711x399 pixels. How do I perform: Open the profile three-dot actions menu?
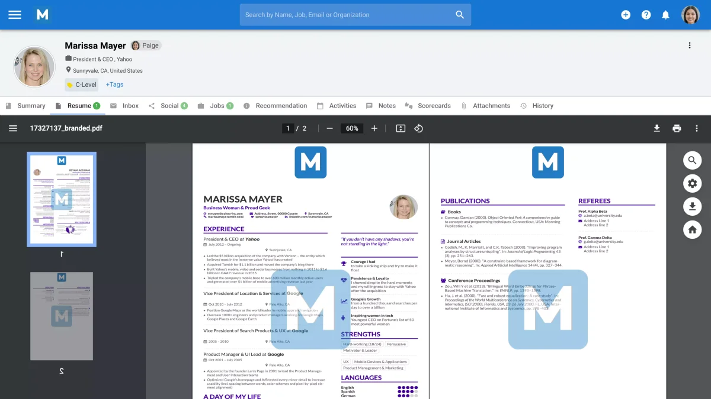689,45
